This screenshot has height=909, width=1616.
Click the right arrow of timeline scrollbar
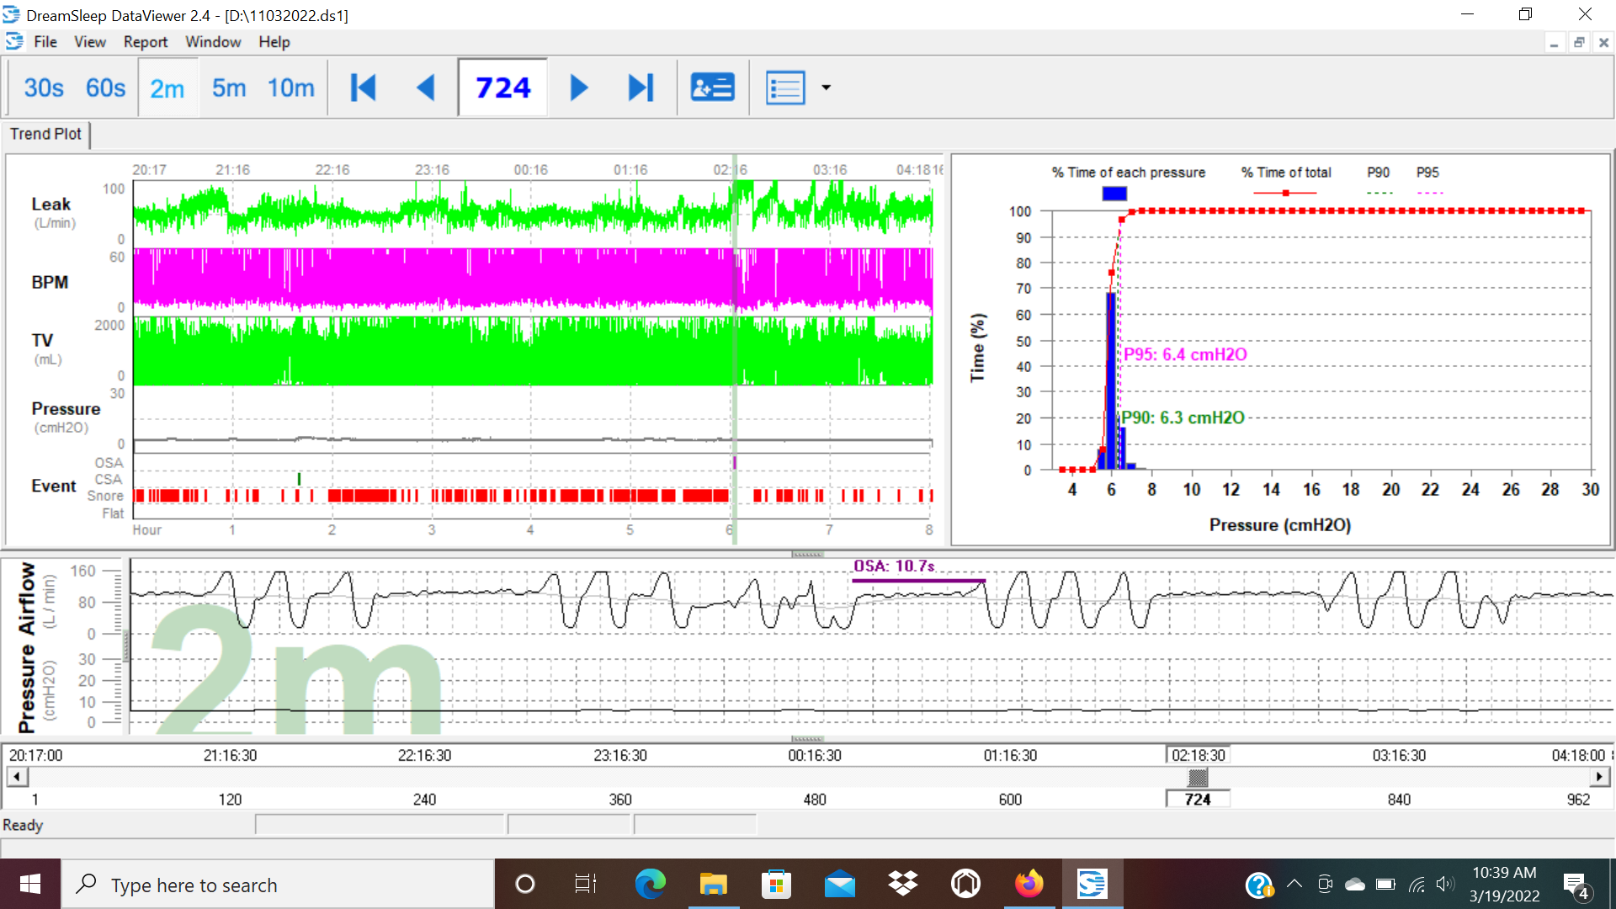pyautogui.click(x=1598, y=777)
